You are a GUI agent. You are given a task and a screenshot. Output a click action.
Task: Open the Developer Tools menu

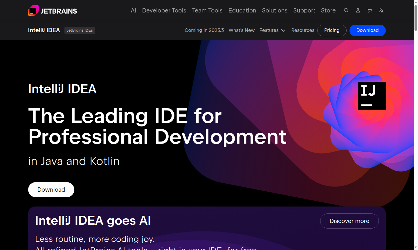[164, 10]
